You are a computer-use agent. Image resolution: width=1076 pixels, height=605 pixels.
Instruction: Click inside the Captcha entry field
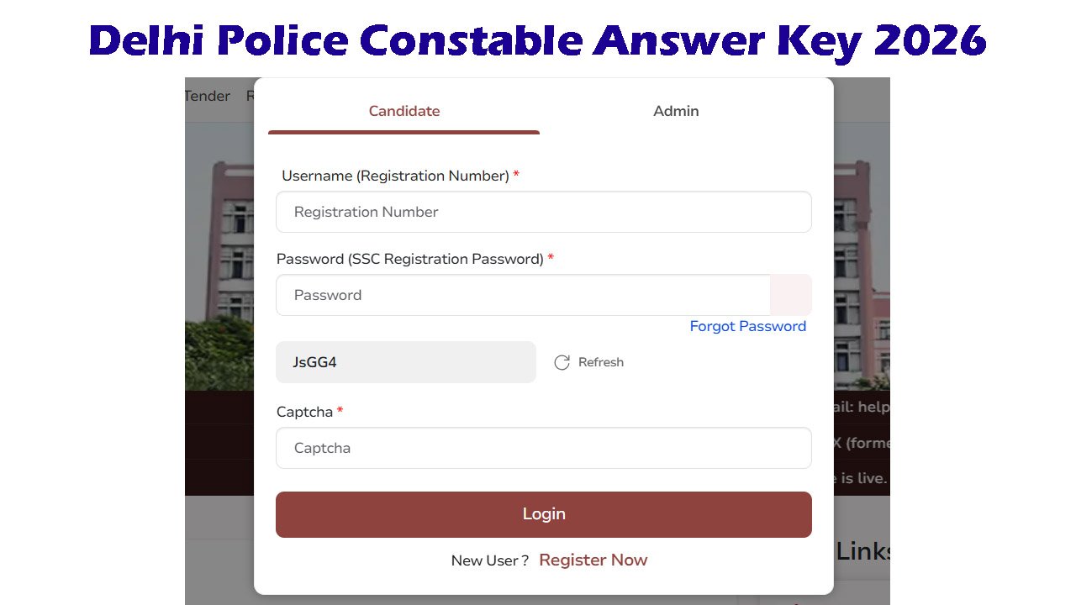(543, 448)
